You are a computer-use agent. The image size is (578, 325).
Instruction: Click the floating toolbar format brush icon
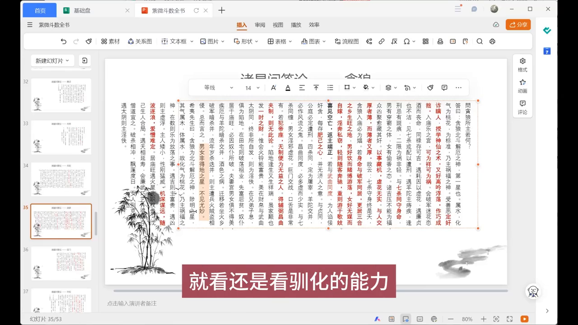pyautogui.click(x=430, y=88)
